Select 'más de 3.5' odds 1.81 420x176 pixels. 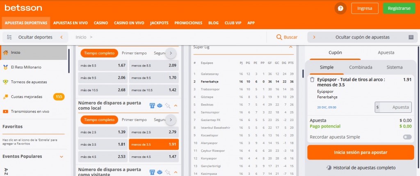103,144
